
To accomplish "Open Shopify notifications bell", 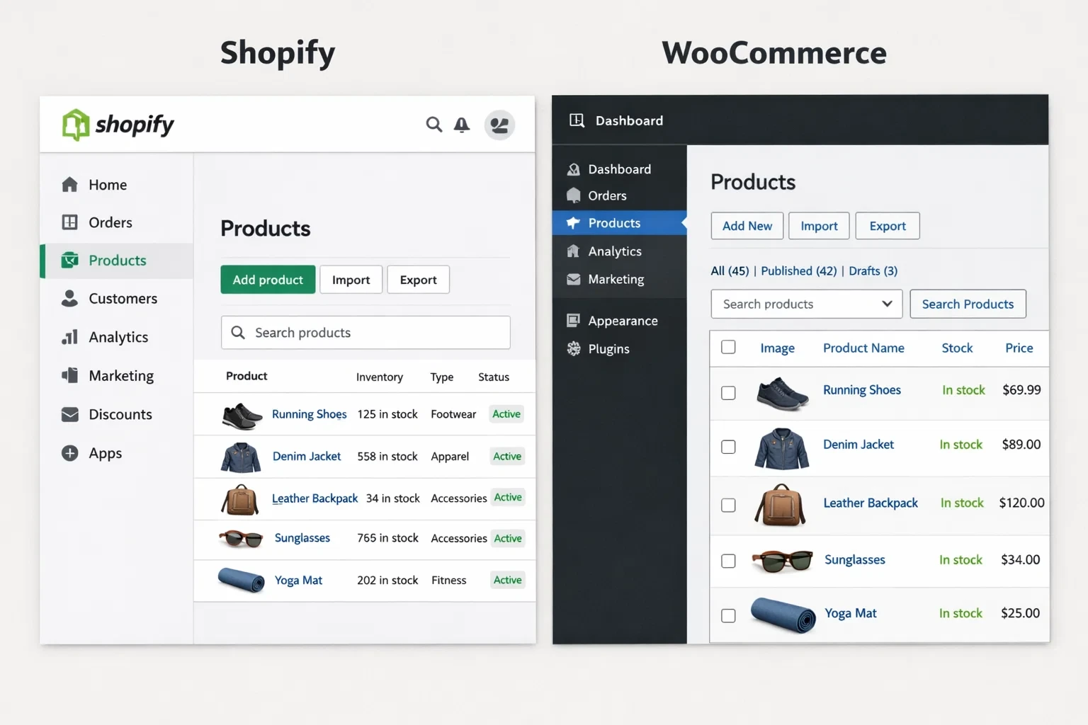I will 462,125.
